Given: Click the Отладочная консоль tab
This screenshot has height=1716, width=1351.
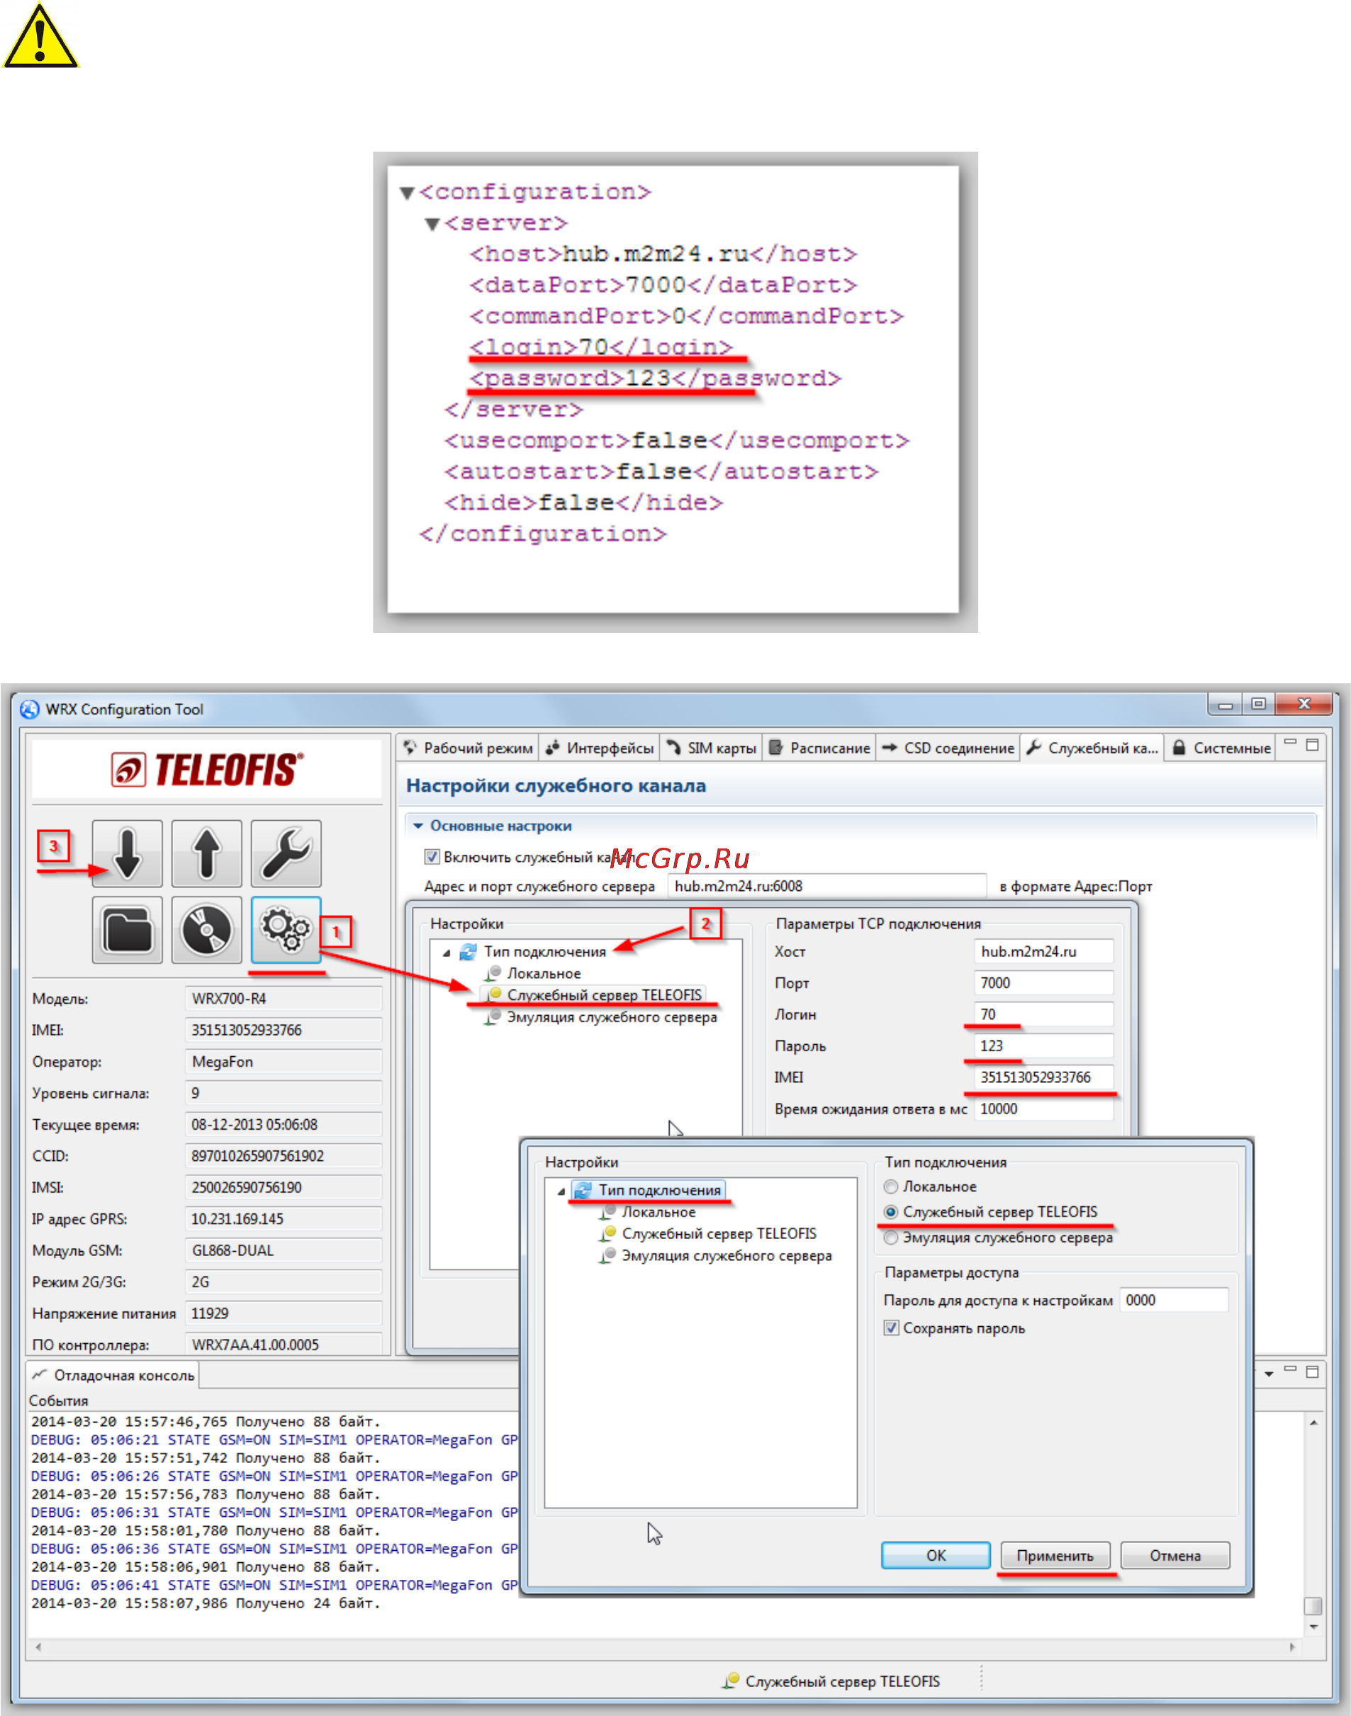Looking at the screenshot, I should click(x=113, y=1375).
